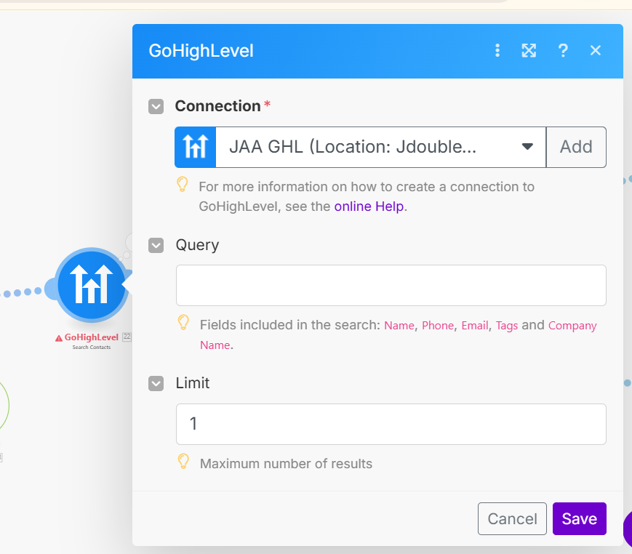Click the GoHighLevel logo beside the connection
The height and width of the screenshot is (554, 632).
coord(196,147)
